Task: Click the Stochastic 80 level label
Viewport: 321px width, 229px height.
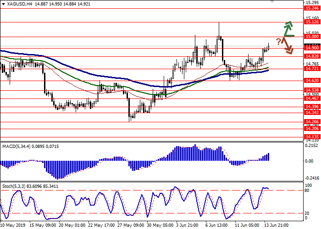Action: (x=308, y=190)
